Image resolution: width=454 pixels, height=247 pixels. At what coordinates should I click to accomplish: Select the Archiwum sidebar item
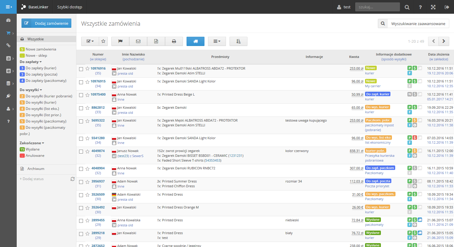[x=36, y=169]
